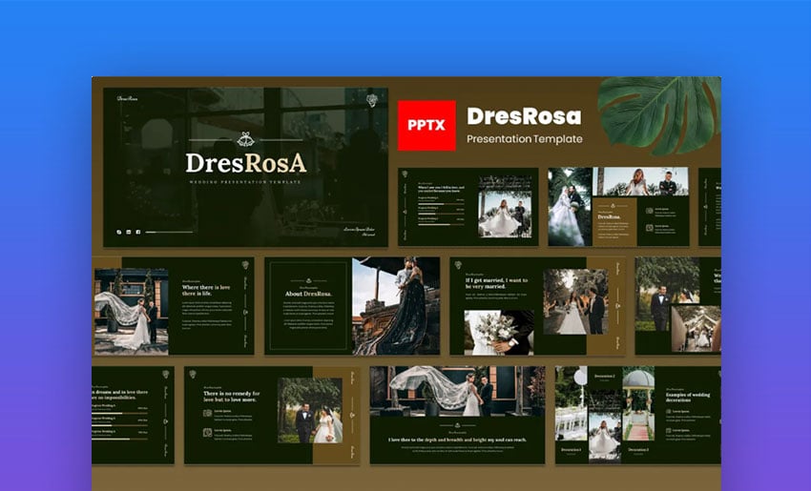Open the 'Where there is love' slide
This screenshot has height=491, width=811.
(x=174, y=306)
